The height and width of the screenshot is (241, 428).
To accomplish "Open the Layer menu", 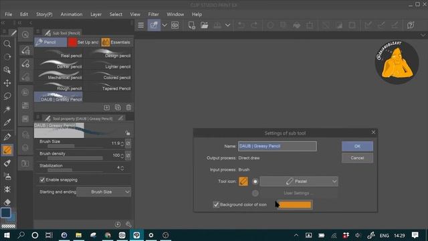I will pyautogui.click(x=96, y=14).
